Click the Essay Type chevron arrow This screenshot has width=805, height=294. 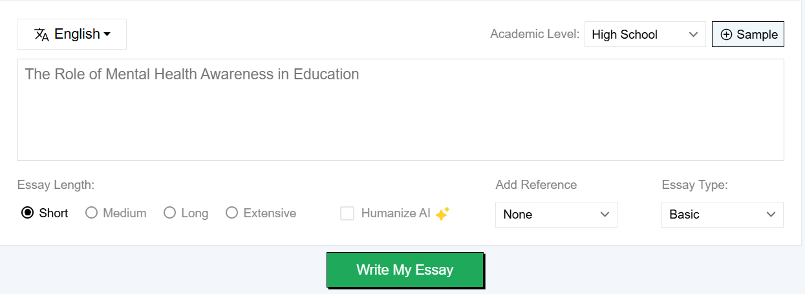pyautogui.click(x=771, y=214)
